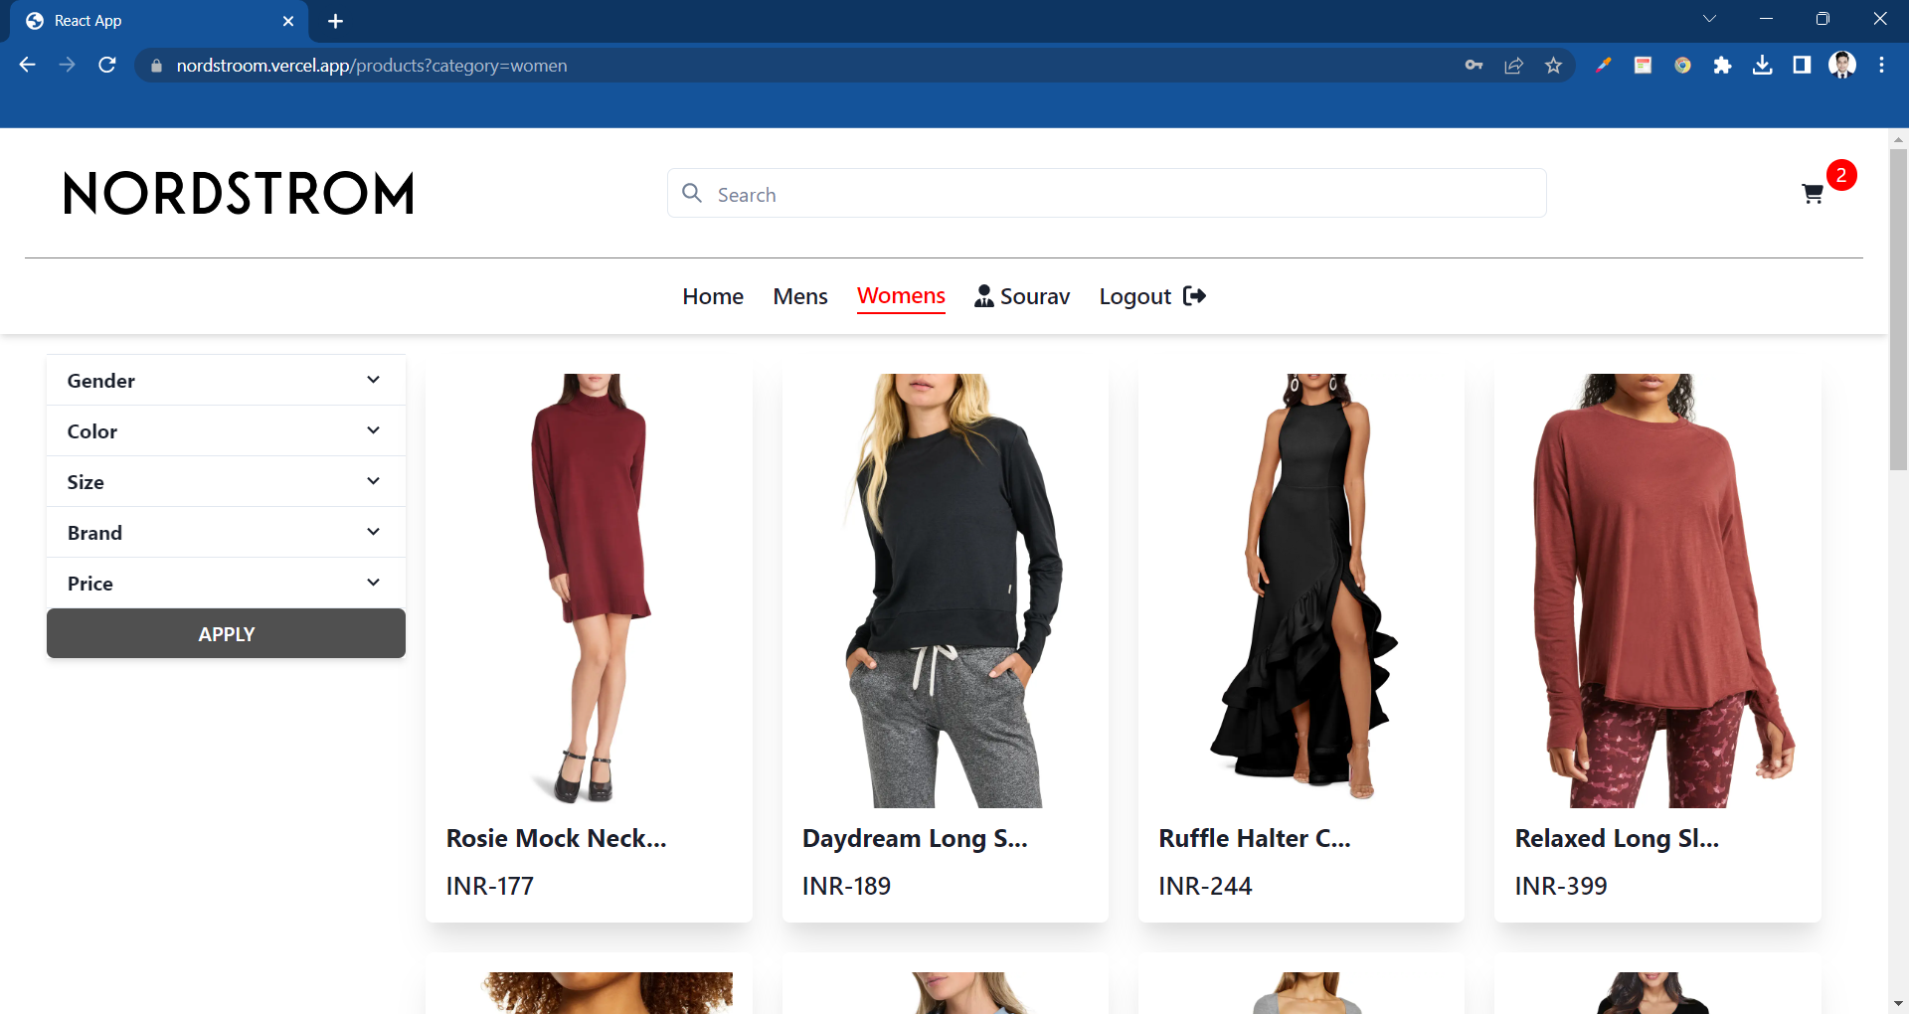
Task: Go back with browser back arrow
Action: 27,65
